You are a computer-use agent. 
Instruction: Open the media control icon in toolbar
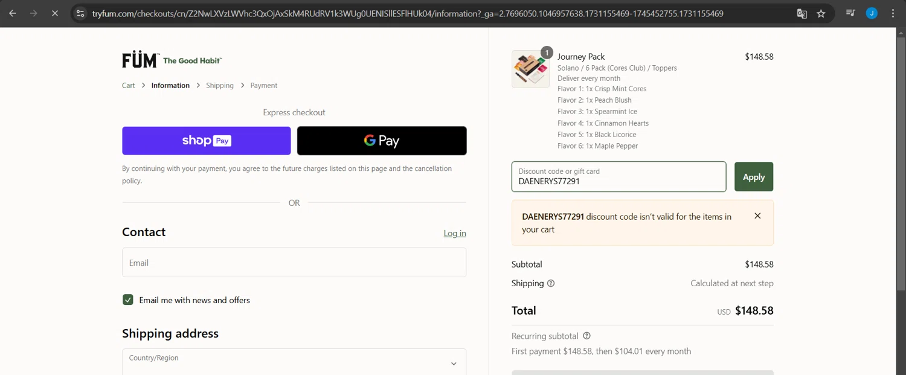tap(850, 13)
